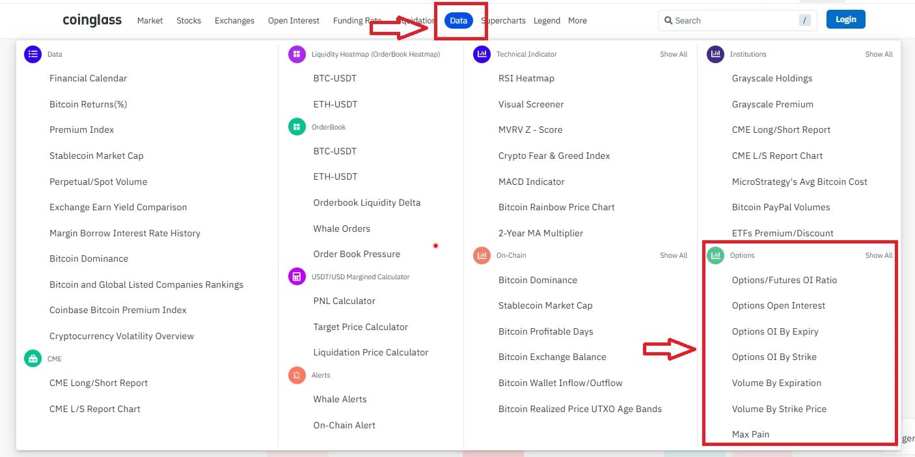The width and height of the screenshot is (915, 457).
Task: Open Orderbook Liquidity Delta
Action: click(x=367, y=202)
